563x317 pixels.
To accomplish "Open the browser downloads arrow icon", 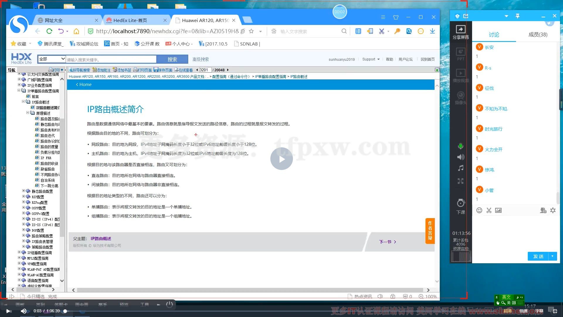I will [x=432, y=31].
